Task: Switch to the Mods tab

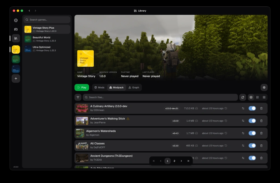Action: tap(99, 88)
